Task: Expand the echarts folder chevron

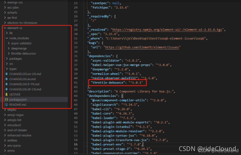Action: point(5,13)
